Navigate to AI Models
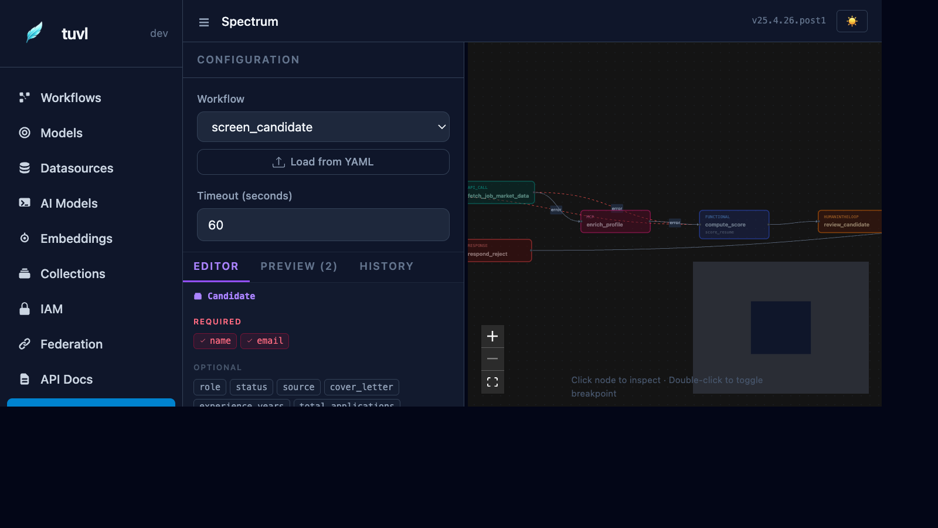Image resolution: width=938 pixels, height=528 pixels. (x=69, y=204)
